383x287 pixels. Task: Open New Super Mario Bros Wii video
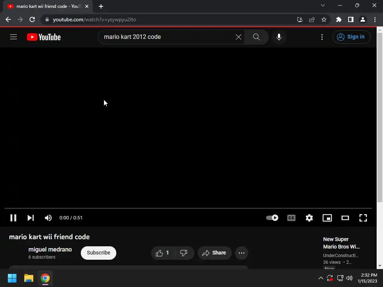click(341, 243)
